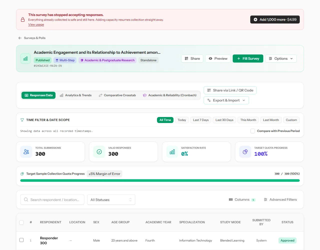
Task: Click the Share button in survey header
Action: coord(192,58)
